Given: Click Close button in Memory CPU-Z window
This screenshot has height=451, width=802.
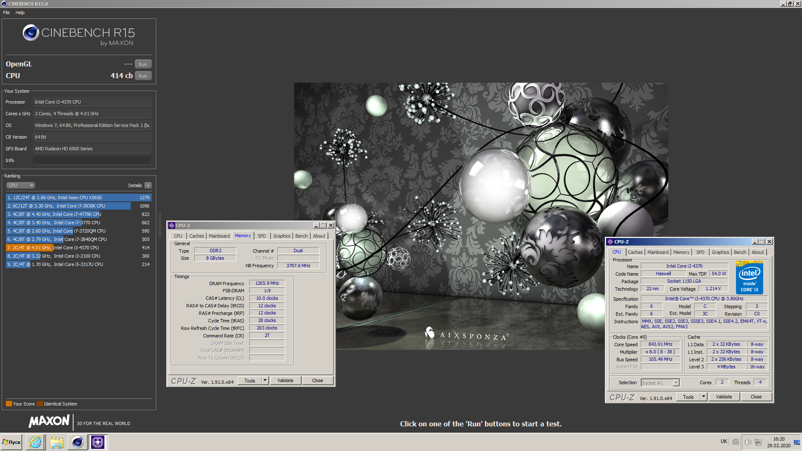Looking at the screenshot, I should coord(317,380).
